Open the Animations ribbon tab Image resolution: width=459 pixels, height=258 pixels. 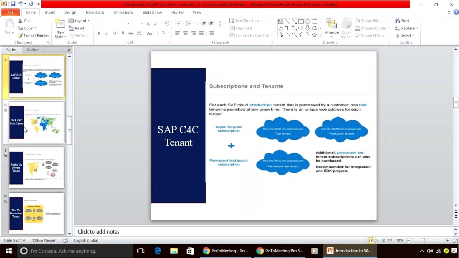coord(123,12)
